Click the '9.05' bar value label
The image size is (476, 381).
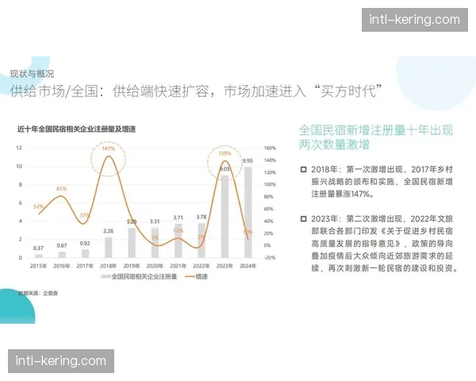pos(225,169)
